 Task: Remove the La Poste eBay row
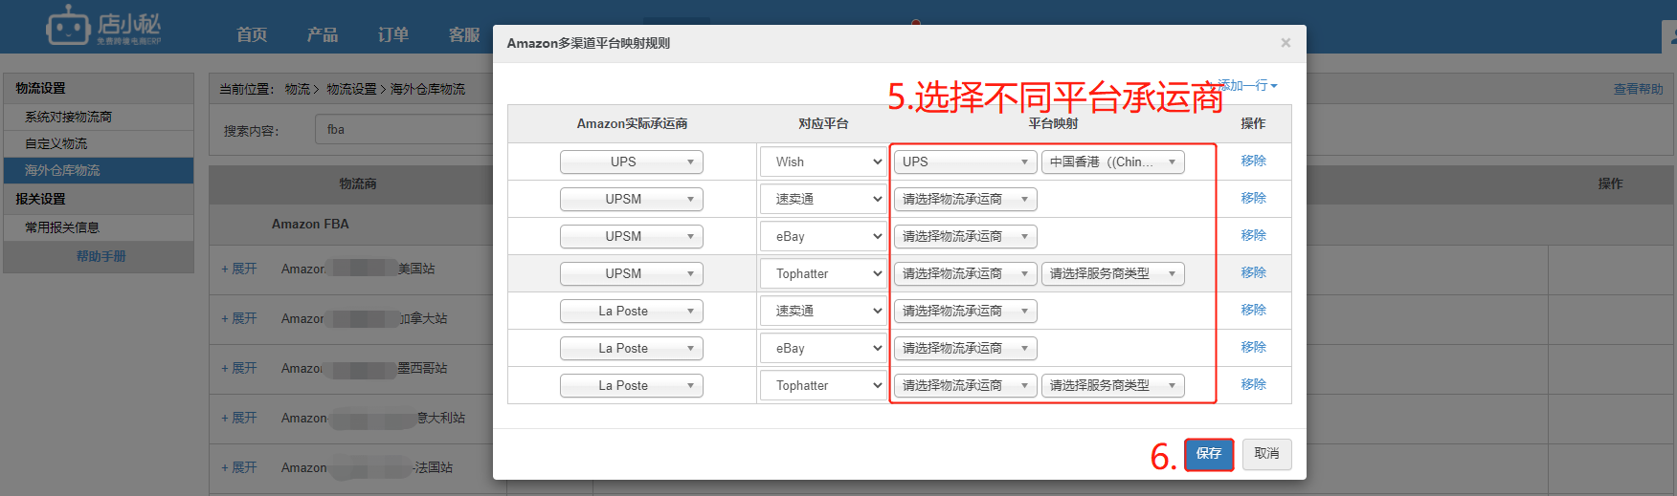pos(1253,347)
